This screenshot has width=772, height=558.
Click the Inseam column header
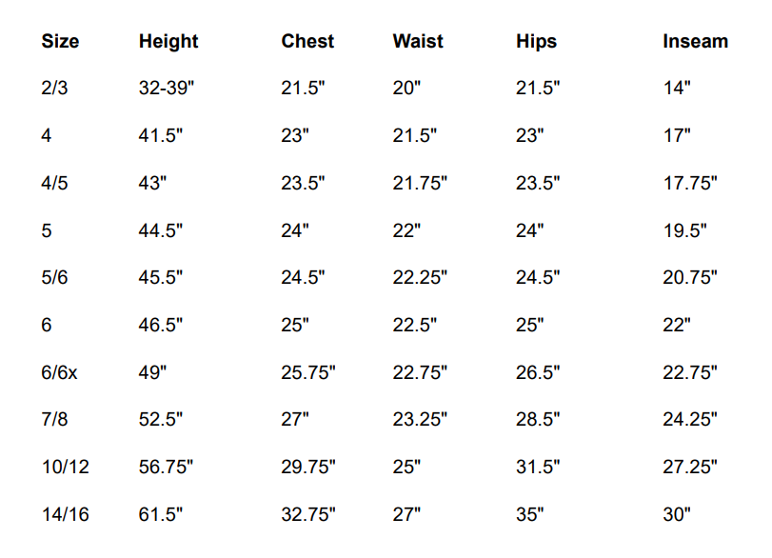695,42
